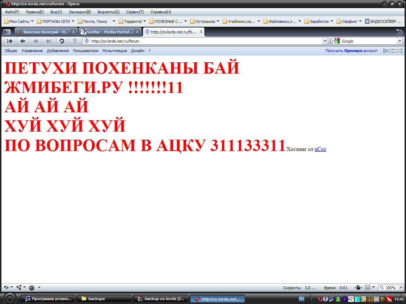The width and height of the screenshot is (406, 304).
Task: Expand the Сёрфинг bookmark folder
Action: tap(349, 21)
